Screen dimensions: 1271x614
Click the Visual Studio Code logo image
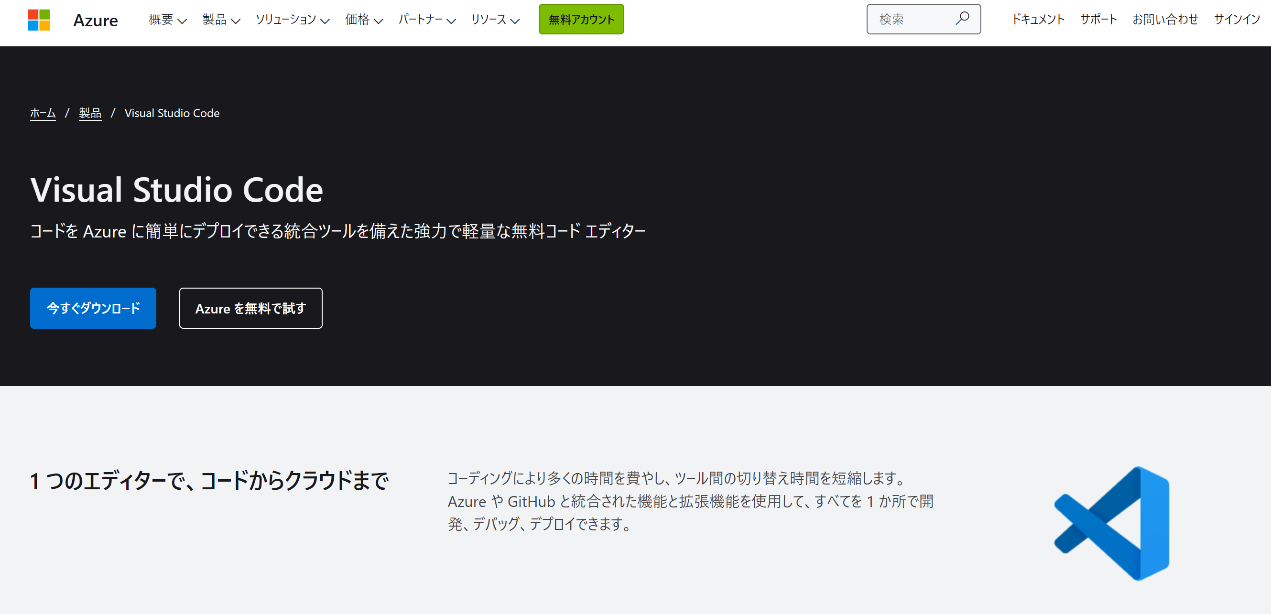coord(1111,523)
